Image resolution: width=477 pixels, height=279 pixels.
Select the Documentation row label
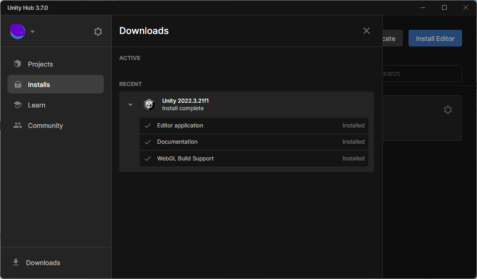pos(177,142)
